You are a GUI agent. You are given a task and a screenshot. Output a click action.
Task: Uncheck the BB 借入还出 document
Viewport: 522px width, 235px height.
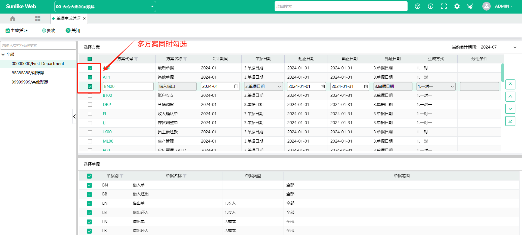[x=89, y=194]
